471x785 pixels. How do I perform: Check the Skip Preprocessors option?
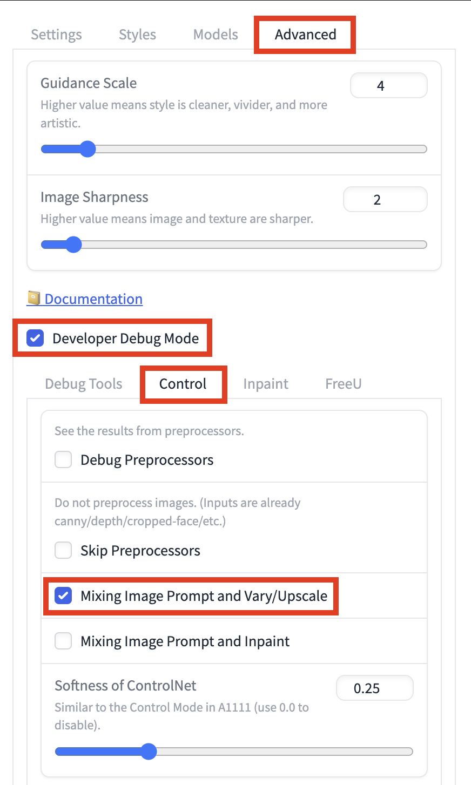64,551
